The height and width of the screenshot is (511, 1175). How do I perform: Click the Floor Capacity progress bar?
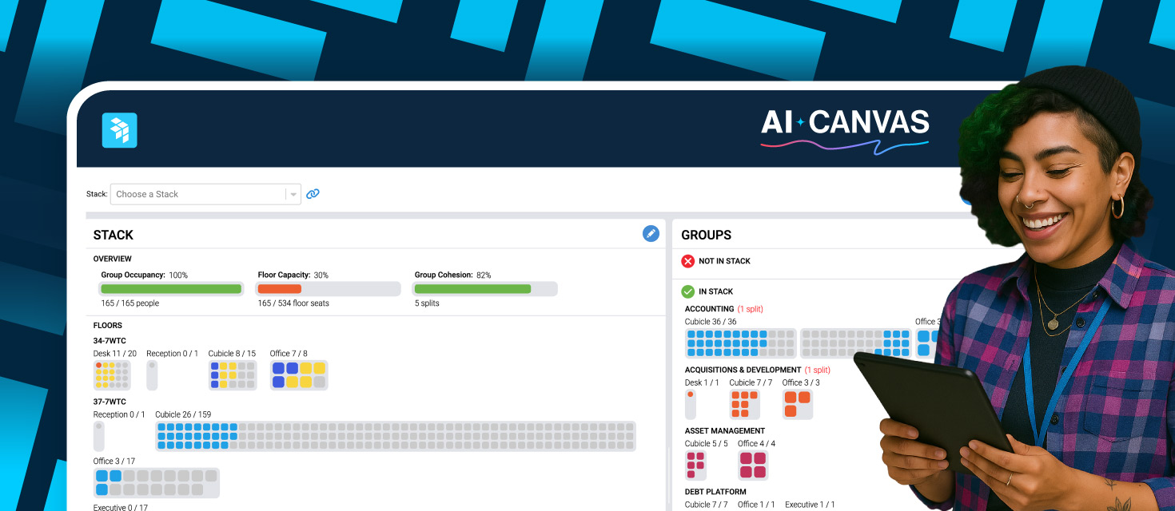point(328,289)
